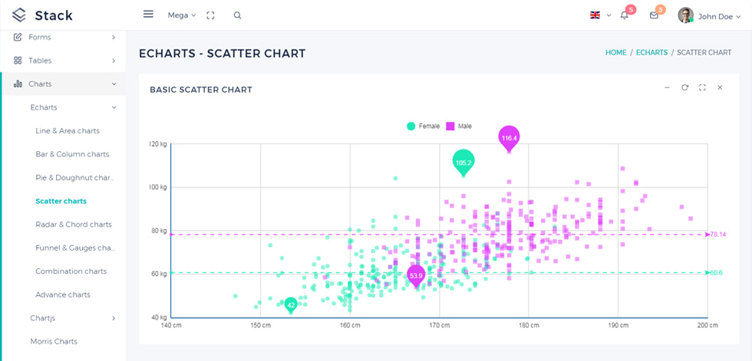Click the 120 kg axis label
Viewport: 752px width, 361px height.
point(159,143)
